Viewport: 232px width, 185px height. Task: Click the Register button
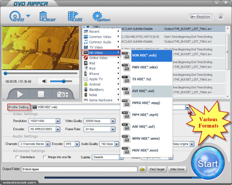click(201, 17)
